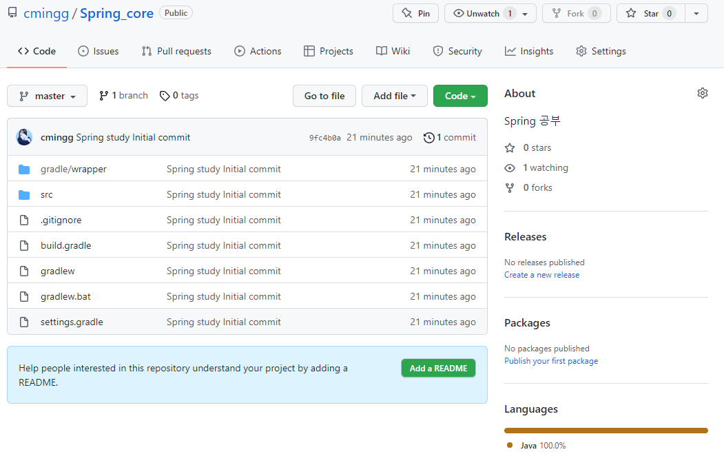The image size is (724, 454).
Task: Switch to the Code tab
Action: (x=37, y=51)
